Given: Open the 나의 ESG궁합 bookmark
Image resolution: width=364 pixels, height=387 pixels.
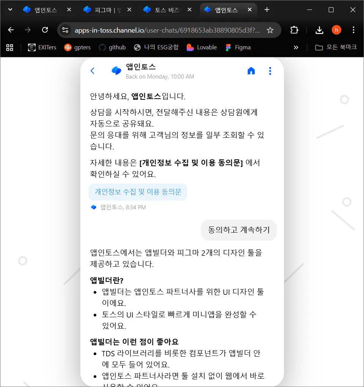Looking at the screenshot, I should tap(156, 47).
